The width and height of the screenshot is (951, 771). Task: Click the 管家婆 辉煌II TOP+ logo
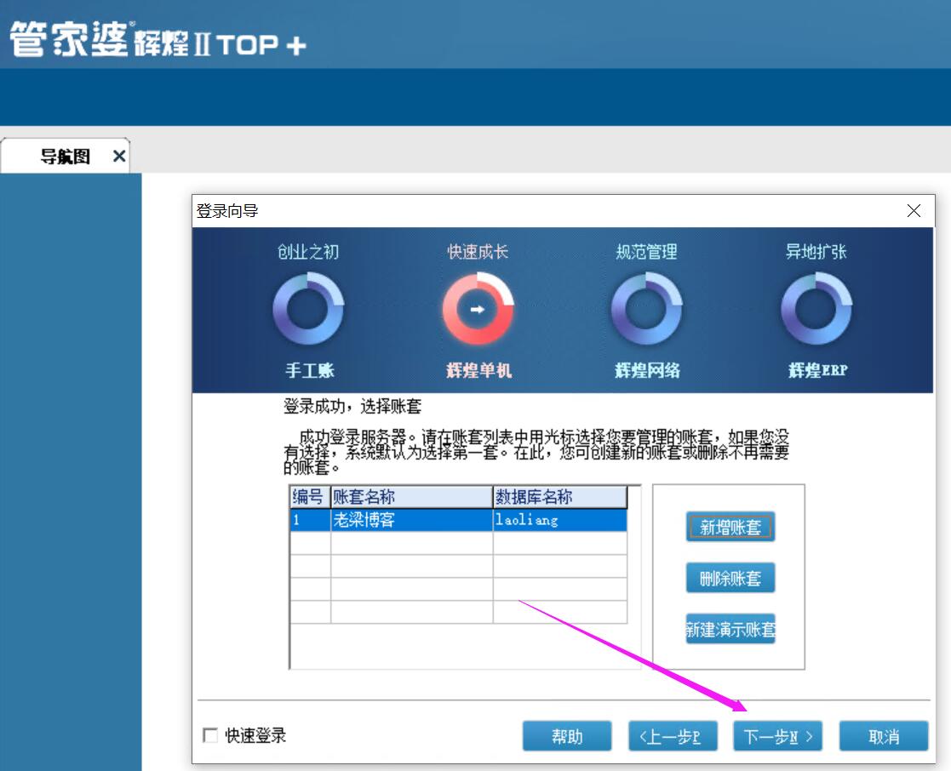[x=158, y=40]
